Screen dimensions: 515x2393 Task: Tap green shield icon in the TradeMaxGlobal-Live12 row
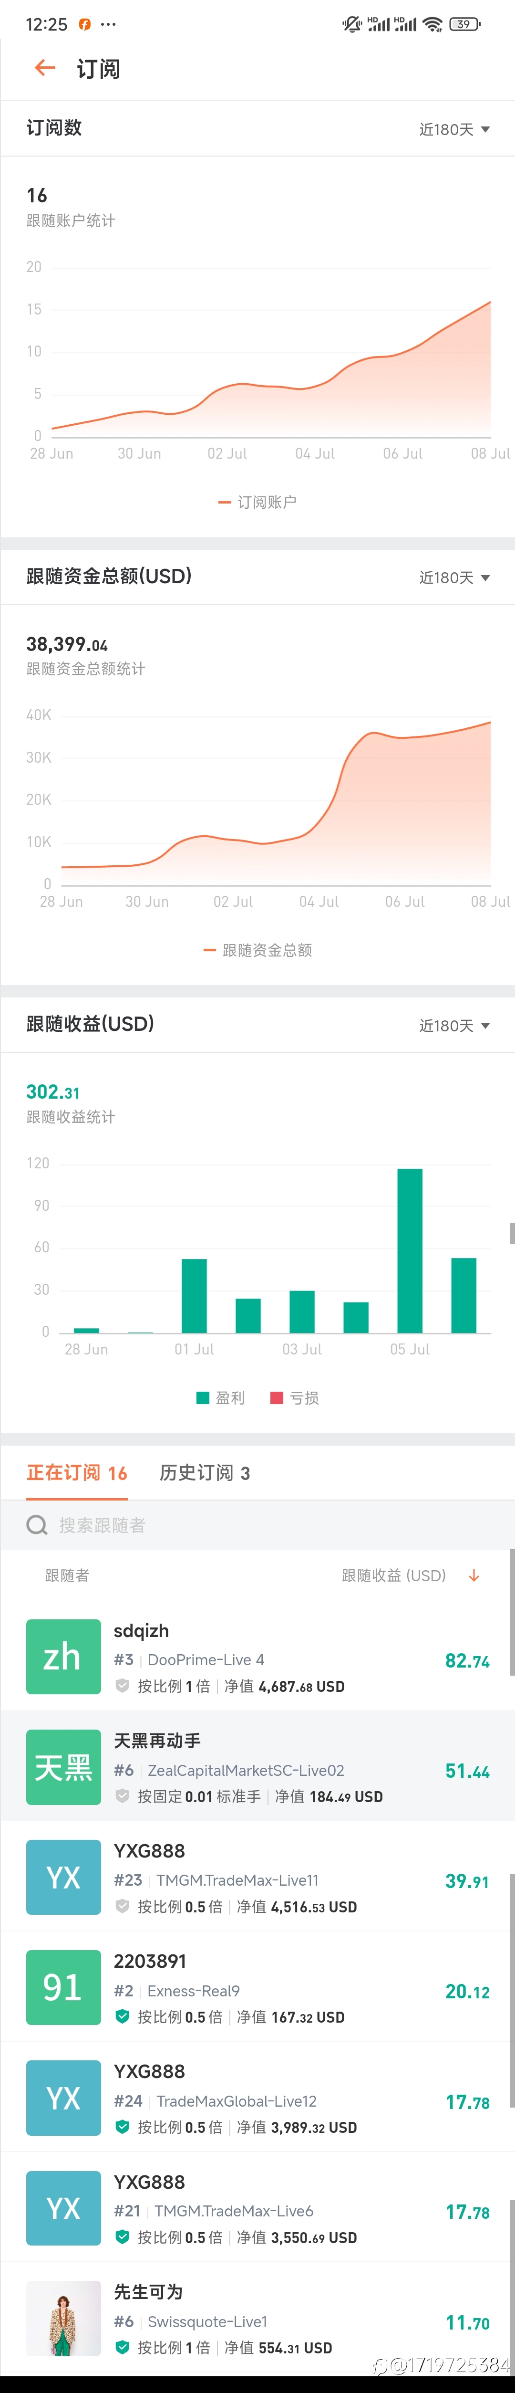(x=122, y=2127)
